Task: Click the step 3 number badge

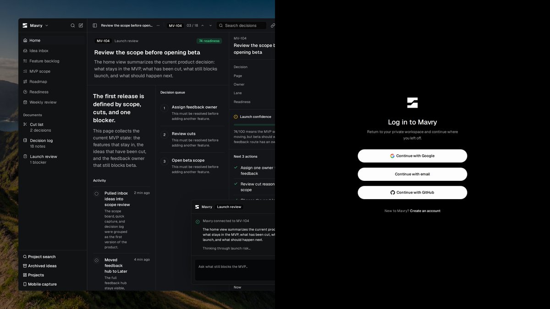Action: point(165,162)
